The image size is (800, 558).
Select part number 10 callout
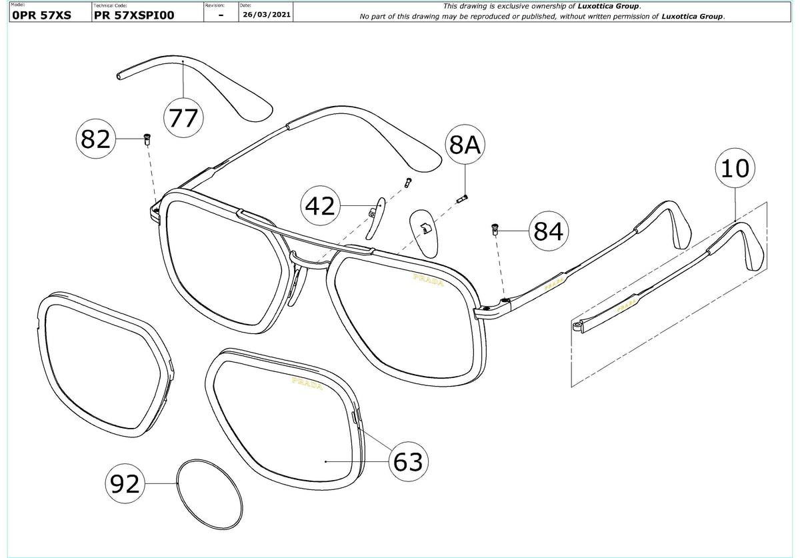(x=735, y=169)
